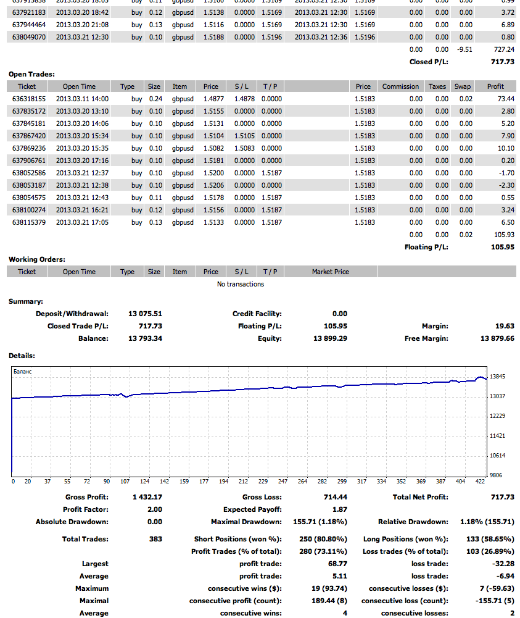
Task: Click the Floating P/L total 105.95 under Open Trades
Action: tap(503, 247)
